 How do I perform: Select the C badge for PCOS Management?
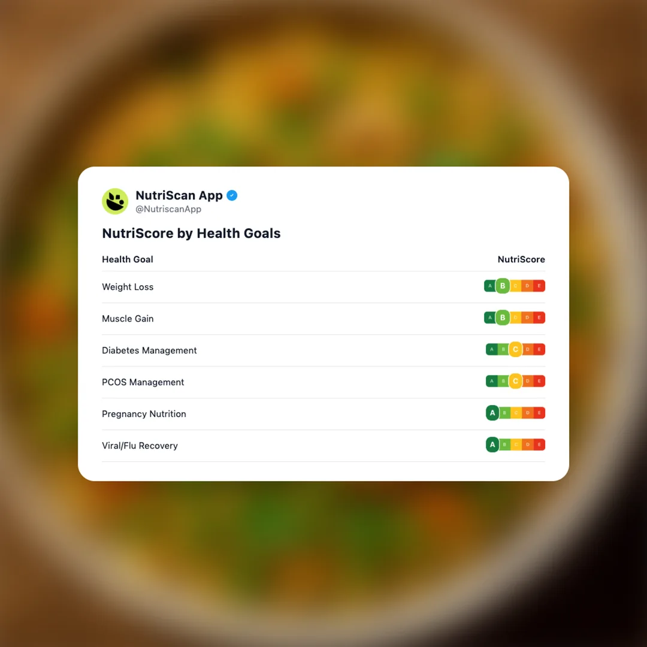(515, 381)
